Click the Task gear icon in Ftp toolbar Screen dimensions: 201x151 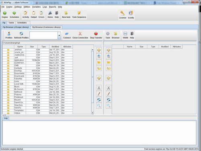(x=108, y=33)
